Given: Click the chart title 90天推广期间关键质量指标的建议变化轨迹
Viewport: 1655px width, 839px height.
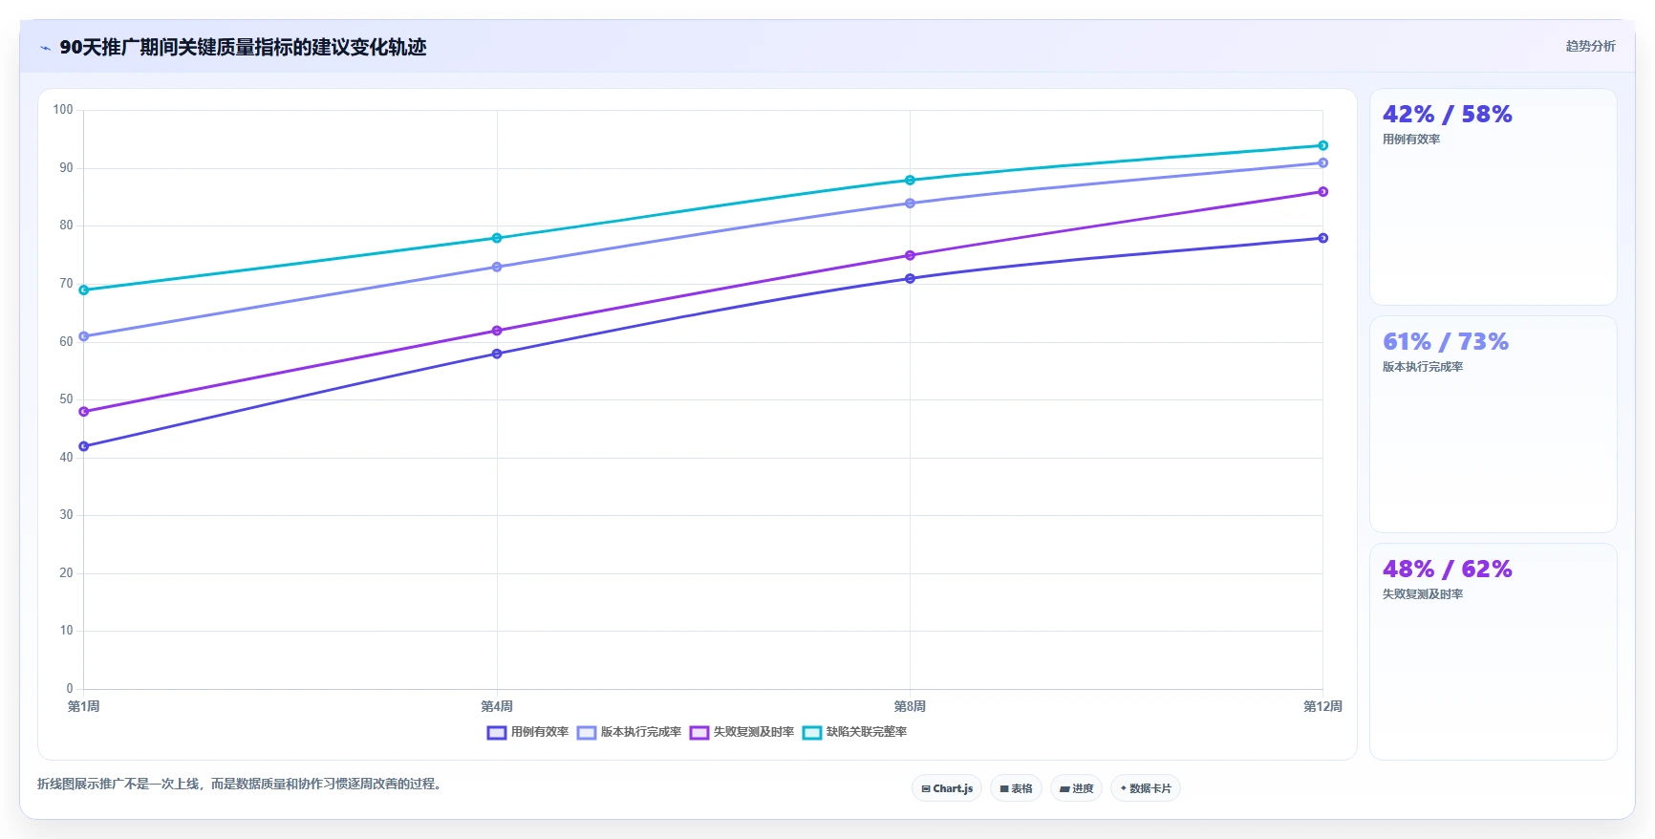Looking at the screenshot, I should click(243, 48).
